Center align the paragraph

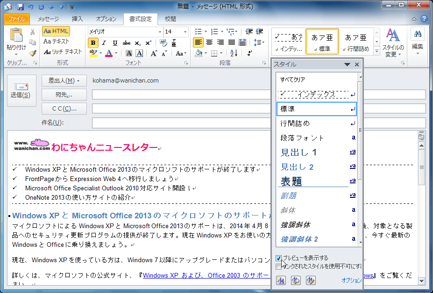point(209,42)
